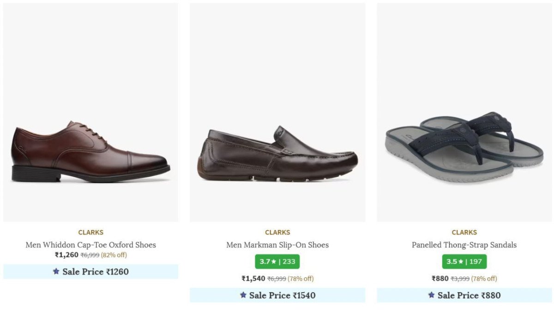
Task: Click CLARKS brand above Oxford Shoes
Action: (90, 232)
